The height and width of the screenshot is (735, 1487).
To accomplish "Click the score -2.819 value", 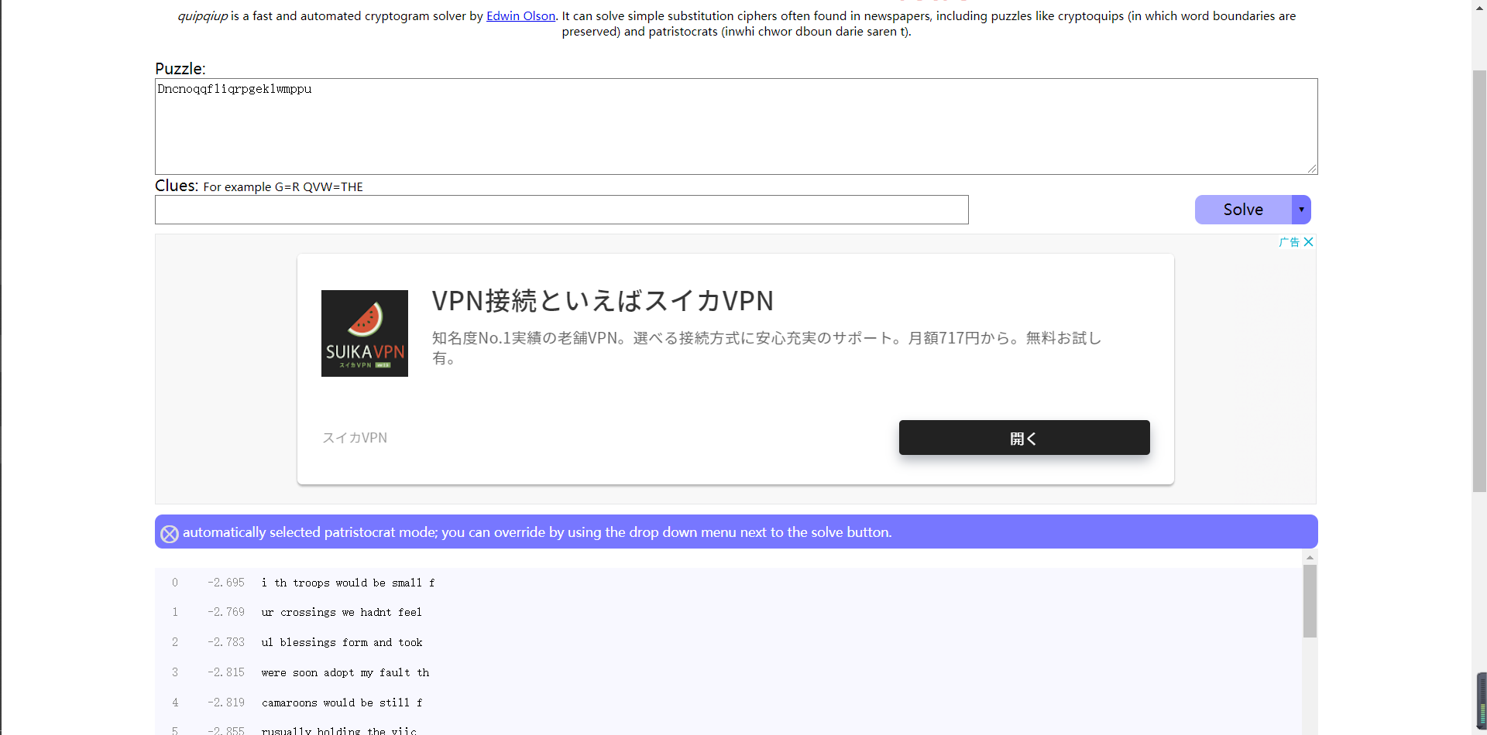I will pos(225,703).
